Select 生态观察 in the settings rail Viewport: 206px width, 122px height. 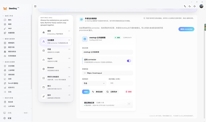56,42
